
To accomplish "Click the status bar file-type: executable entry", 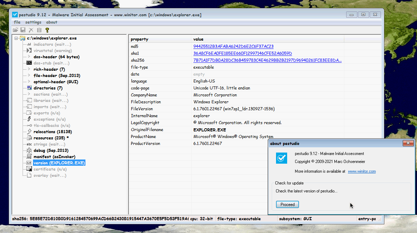I will click(x=239, y=219).
